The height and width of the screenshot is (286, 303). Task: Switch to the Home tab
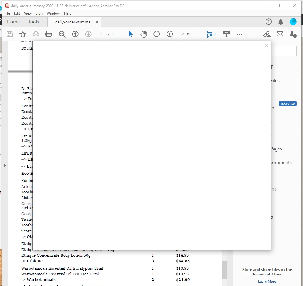13,22
